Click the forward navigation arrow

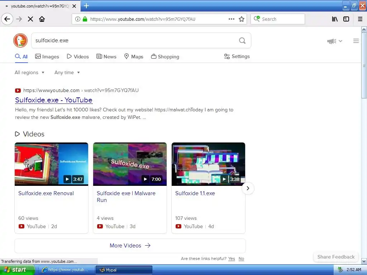[x=19, y=19]
